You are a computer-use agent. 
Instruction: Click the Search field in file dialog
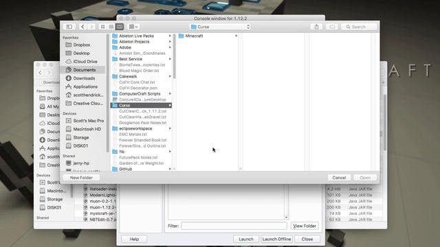359,27
